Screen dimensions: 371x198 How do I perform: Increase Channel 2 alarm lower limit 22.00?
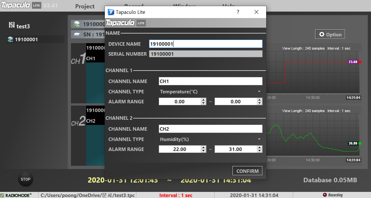pos(204,147)
